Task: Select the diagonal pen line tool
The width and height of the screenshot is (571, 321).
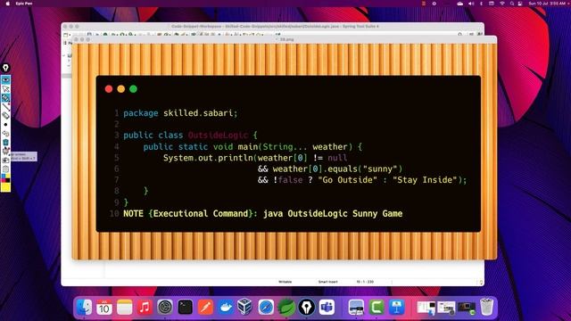Action: (x=5, y=107)
